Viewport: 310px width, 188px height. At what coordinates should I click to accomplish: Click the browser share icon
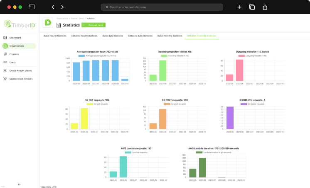265,7
